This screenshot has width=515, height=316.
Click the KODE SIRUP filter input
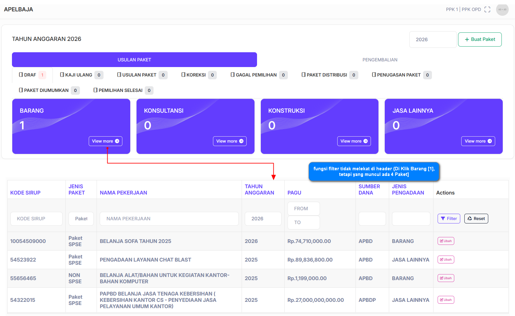tap(36, 218)
